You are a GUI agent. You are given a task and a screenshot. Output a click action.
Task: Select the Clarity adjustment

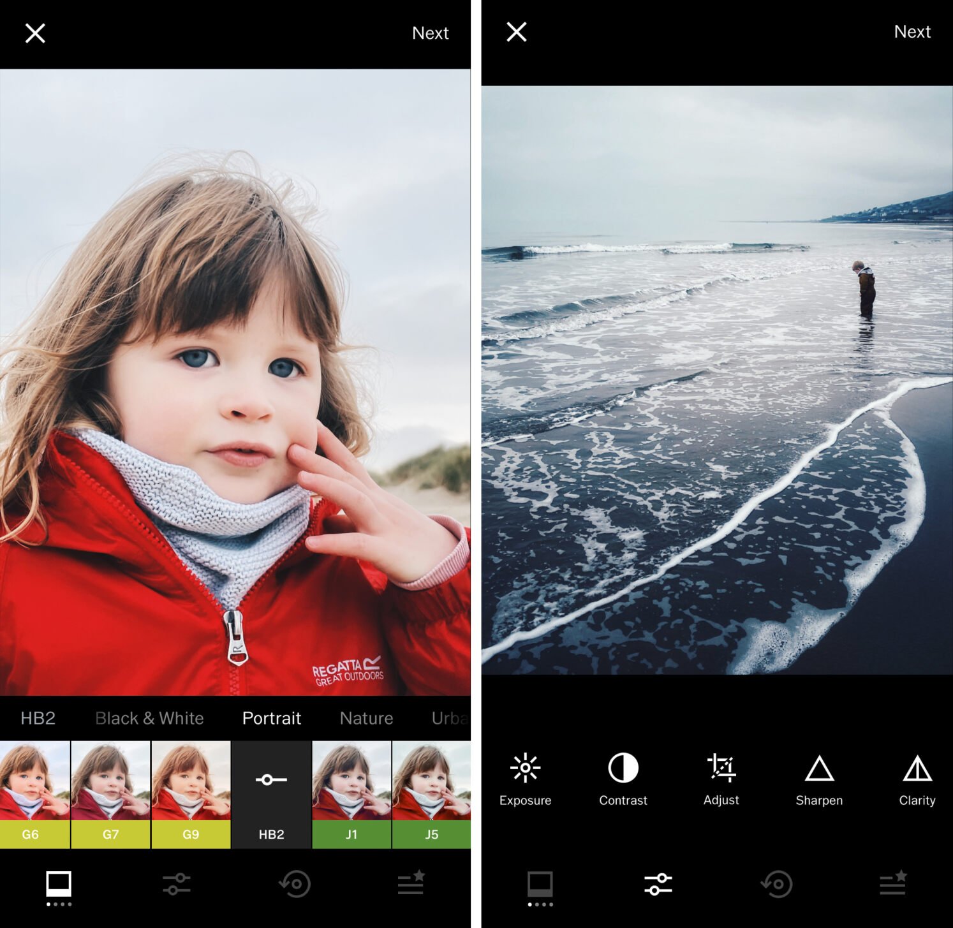pos(917,778)
